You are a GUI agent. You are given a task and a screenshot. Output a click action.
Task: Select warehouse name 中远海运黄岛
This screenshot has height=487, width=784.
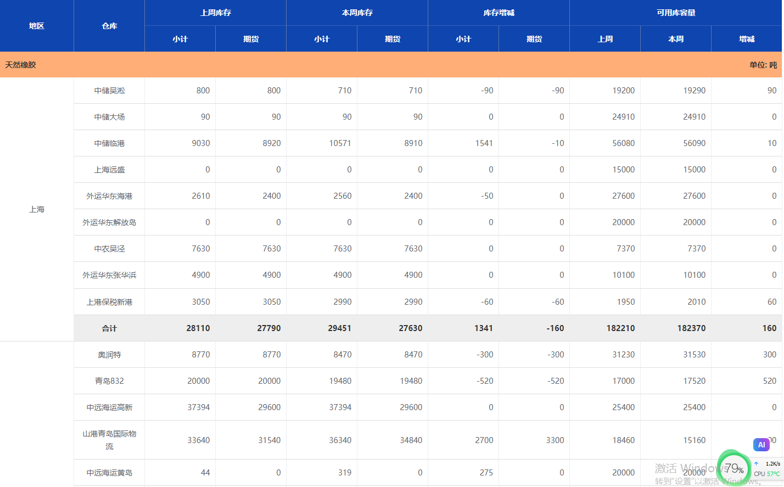click(x=109, y=473)
